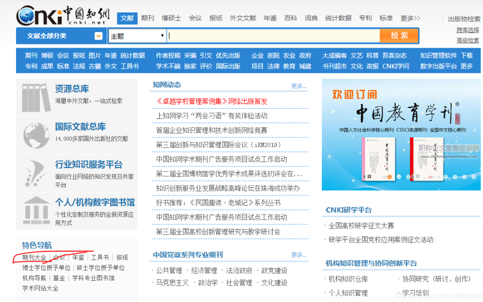Screen dimensions: 483x302
Task: Open 上知网学习“两会习语”有奖体验活动 news
Action: [x=212, y=116]
